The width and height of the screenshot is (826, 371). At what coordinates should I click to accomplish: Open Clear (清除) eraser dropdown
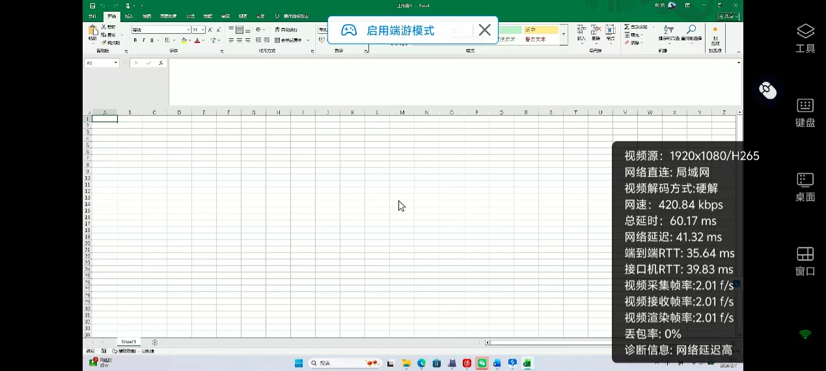[633, 43]
